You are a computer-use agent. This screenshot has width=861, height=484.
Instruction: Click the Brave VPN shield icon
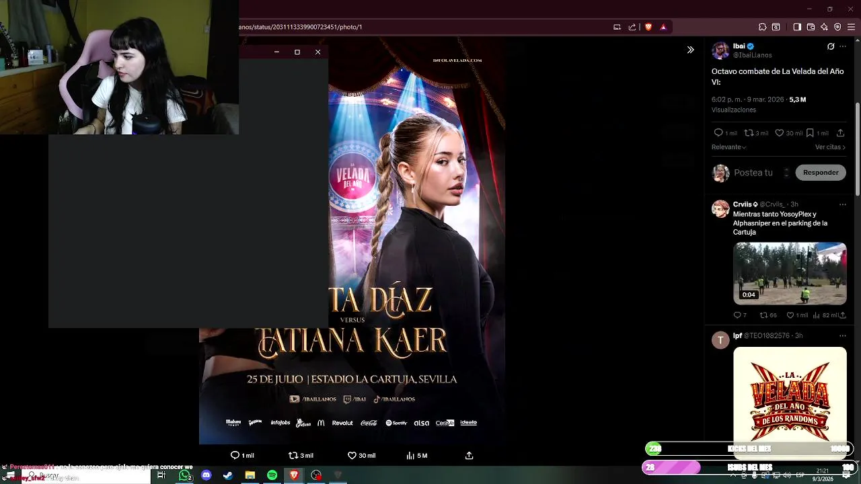coord(837,27)
